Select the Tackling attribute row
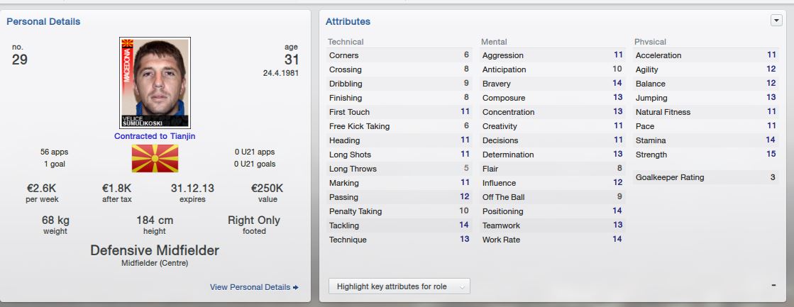 [x=399, y=225]
